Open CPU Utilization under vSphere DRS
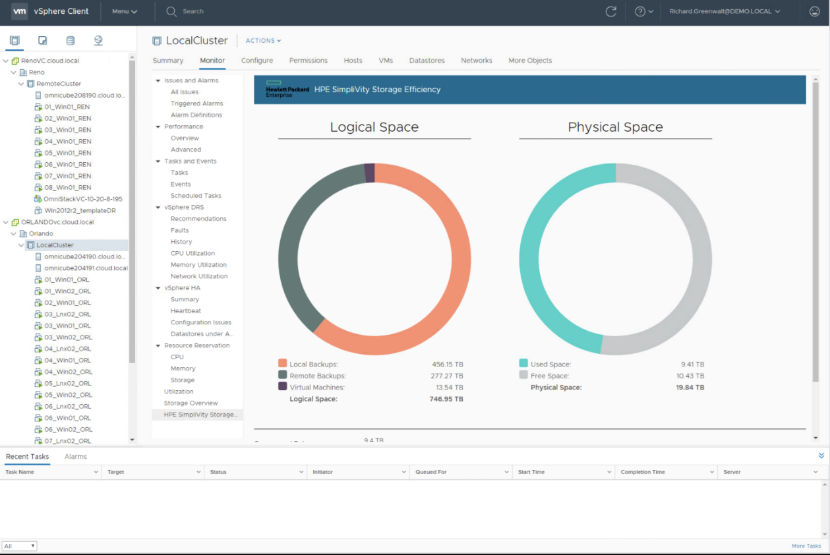 click(x=193, y=253)
